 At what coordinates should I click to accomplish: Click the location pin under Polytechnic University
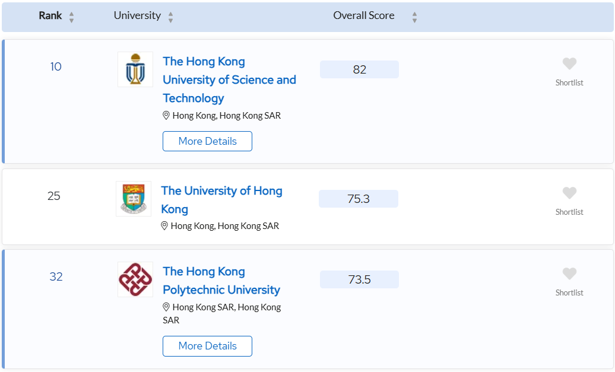[x=166, y=307]
